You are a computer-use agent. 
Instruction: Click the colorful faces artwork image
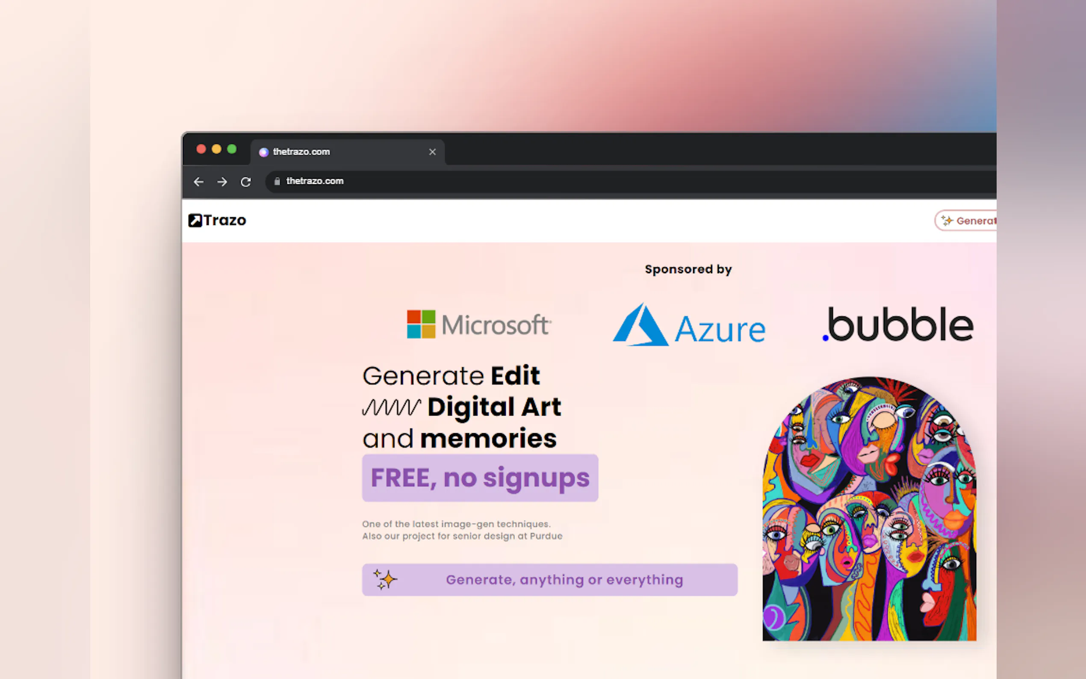pyautogui.click(x=869, y=508)
